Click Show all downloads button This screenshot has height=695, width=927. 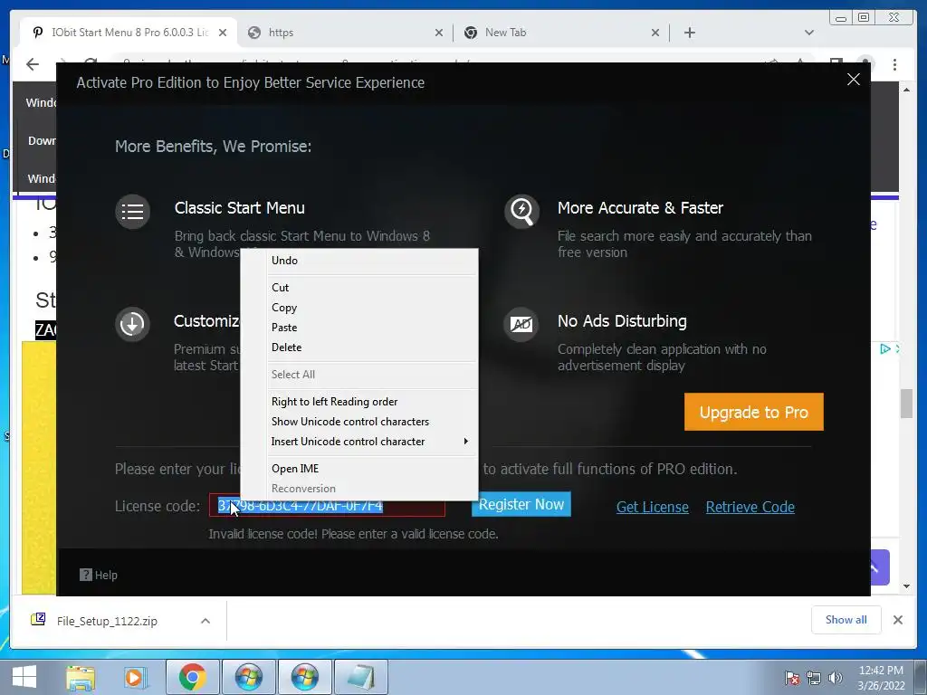[x=846, y=620]
